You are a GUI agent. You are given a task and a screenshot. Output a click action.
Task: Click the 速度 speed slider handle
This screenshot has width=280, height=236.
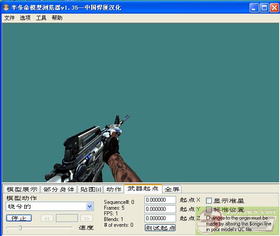[20, 228]
